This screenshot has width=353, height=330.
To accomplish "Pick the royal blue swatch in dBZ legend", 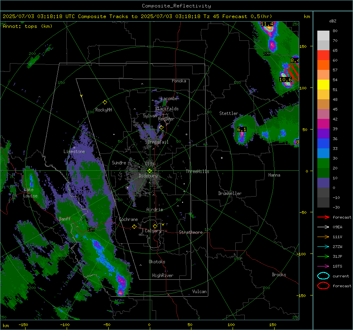I will click(323, 144).
